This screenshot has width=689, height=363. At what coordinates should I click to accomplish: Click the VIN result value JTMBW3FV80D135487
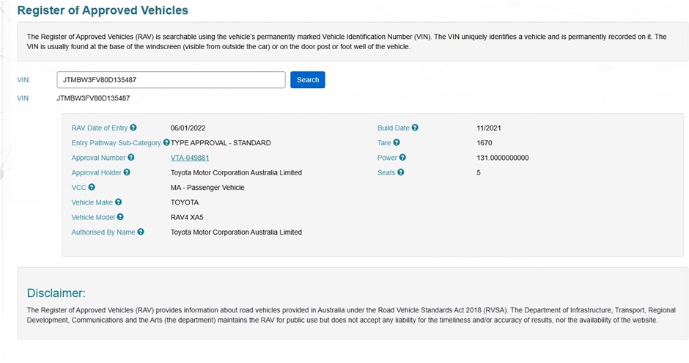coord(93,98)
